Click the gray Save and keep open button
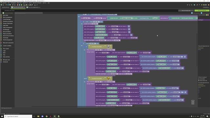Image resolution: width=210 pixels, height=118 pixels. coord(186,10)
